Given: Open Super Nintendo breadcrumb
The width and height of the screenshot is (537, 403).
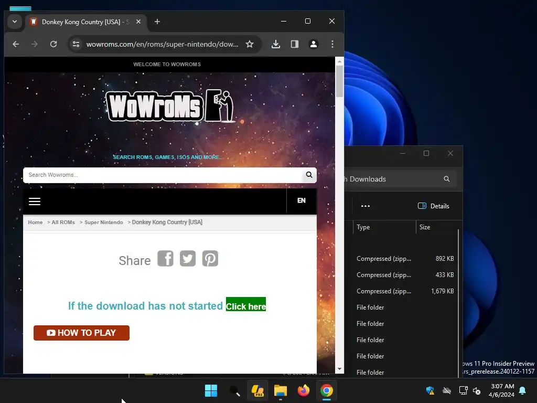Looking at the screenshot, I should tap(104, 222).
